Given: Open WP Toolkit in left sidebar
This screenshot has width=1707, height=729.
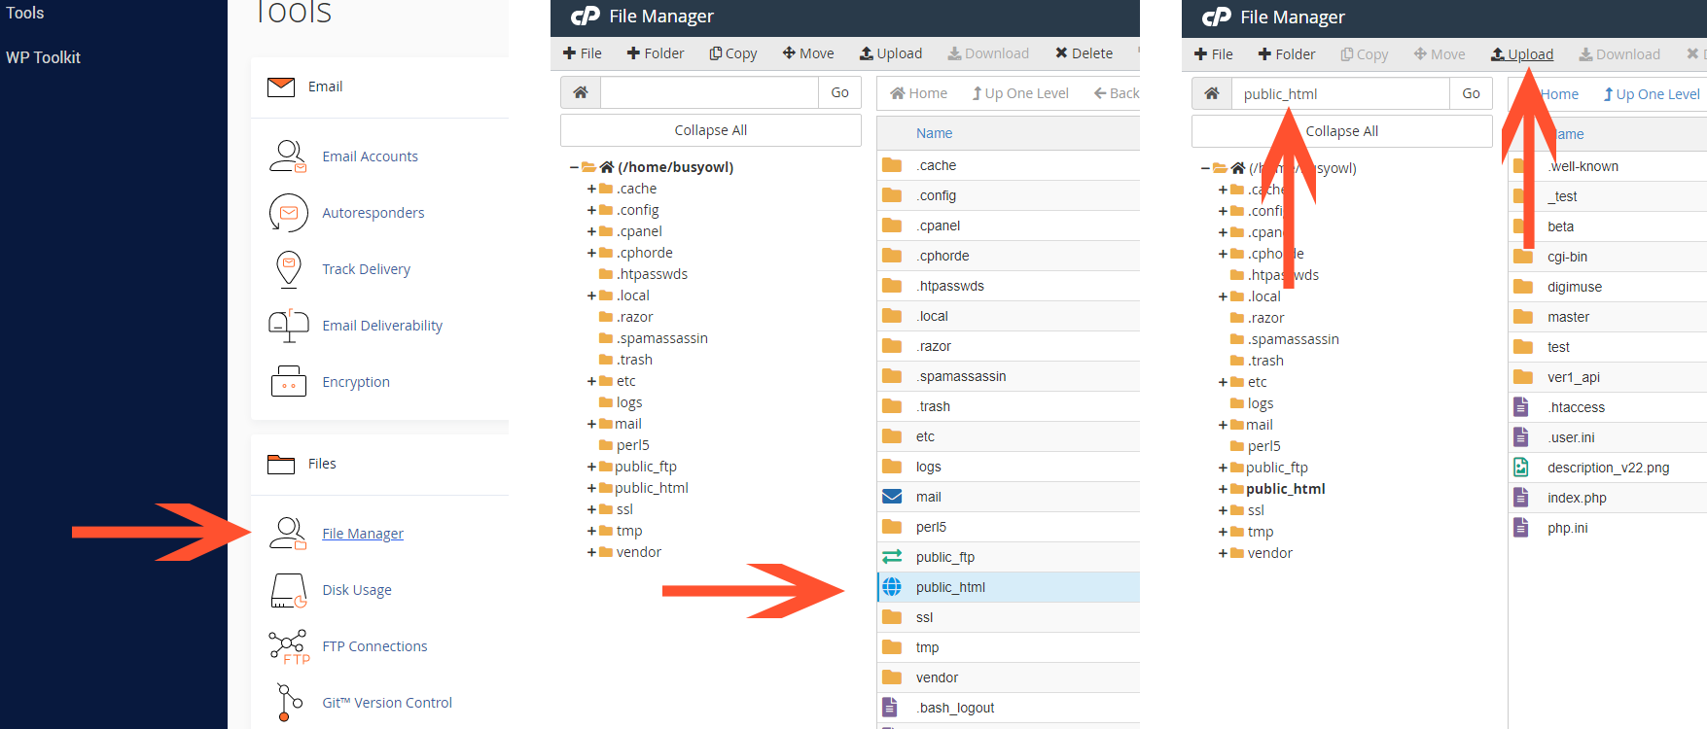Looking at the screenshot, I should pyautogui.click(x=43, y=57).
